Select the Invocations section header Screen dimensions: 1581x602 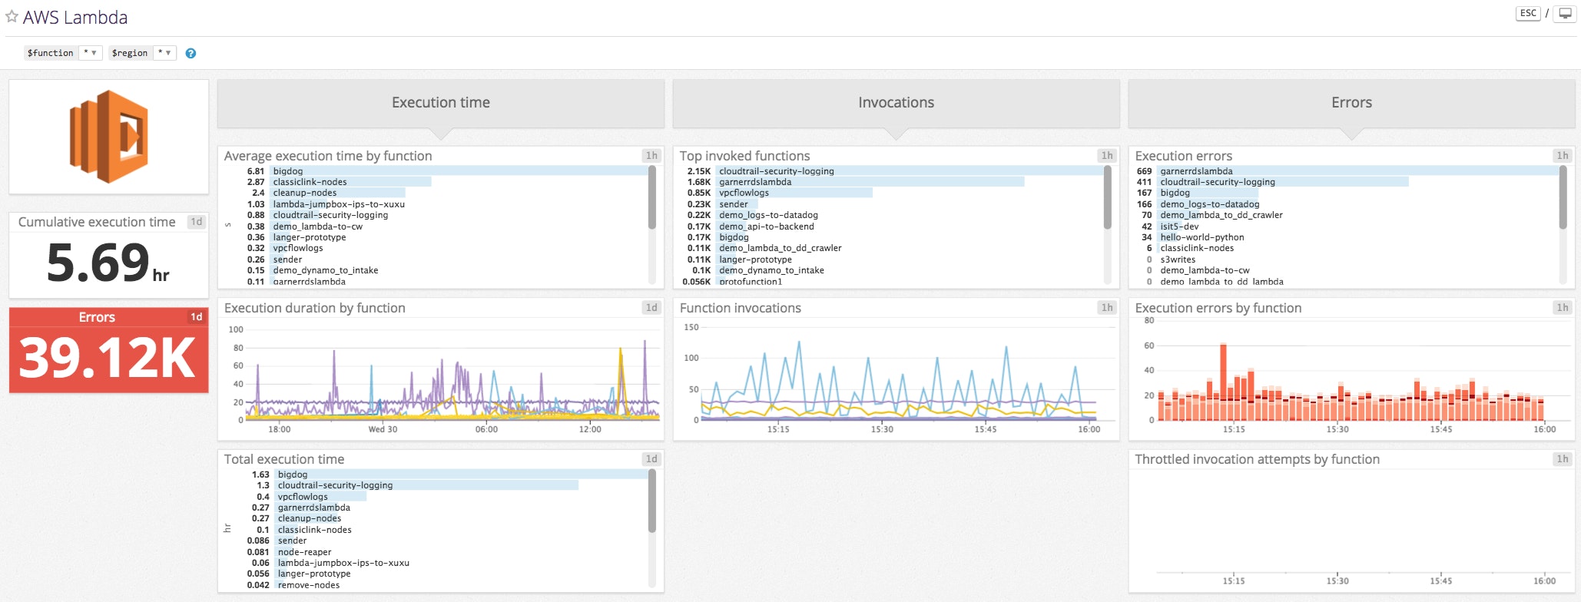(896, 103)
